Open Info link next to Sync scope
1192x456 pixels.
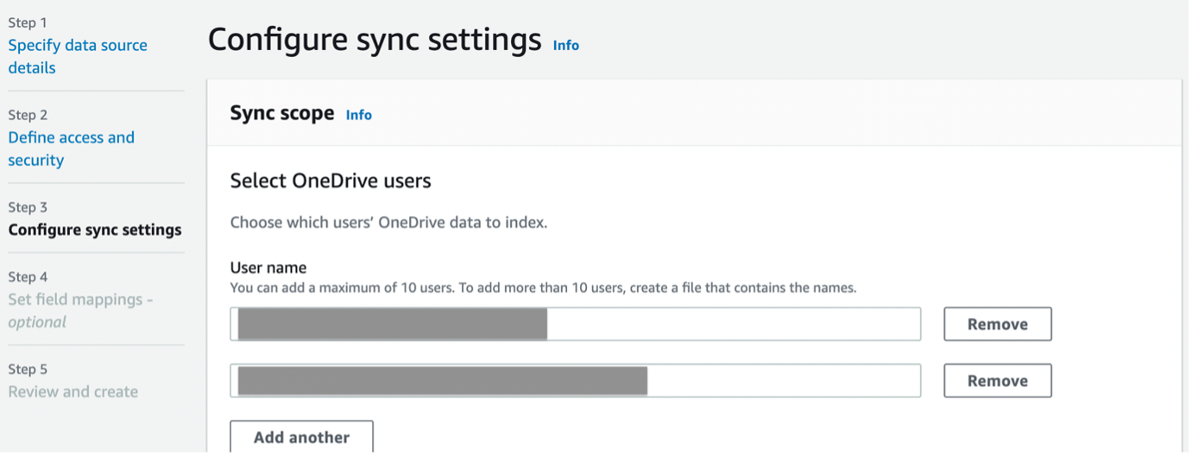[358, 114]
